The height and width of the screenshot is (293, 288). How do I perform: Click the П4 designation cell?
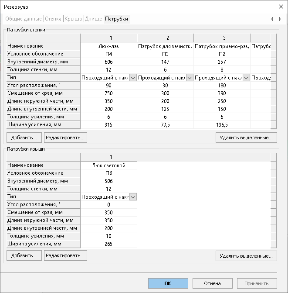(x=108, y=54)
